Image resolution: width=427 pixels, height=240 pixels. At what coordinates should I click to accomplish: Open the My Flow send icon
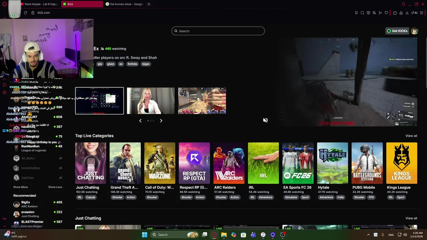[x=380, y=13]
